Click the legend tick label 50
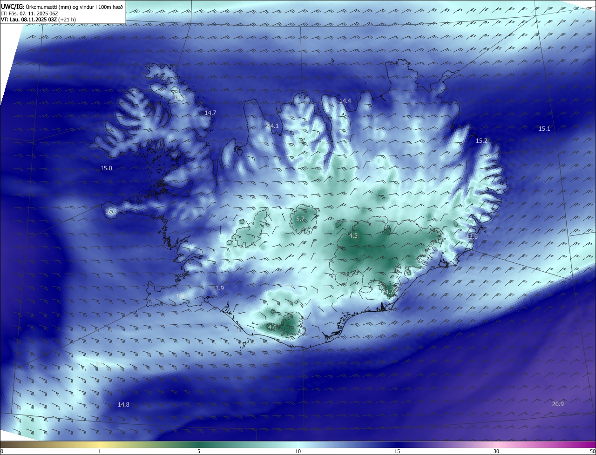Image resolution: width=596 pixels, height=455 pixels. tap(593, 452)
